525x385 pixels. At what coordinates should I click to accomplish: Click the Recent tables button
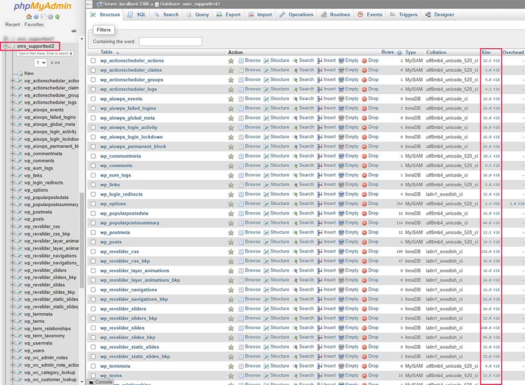tap(12, 25)
